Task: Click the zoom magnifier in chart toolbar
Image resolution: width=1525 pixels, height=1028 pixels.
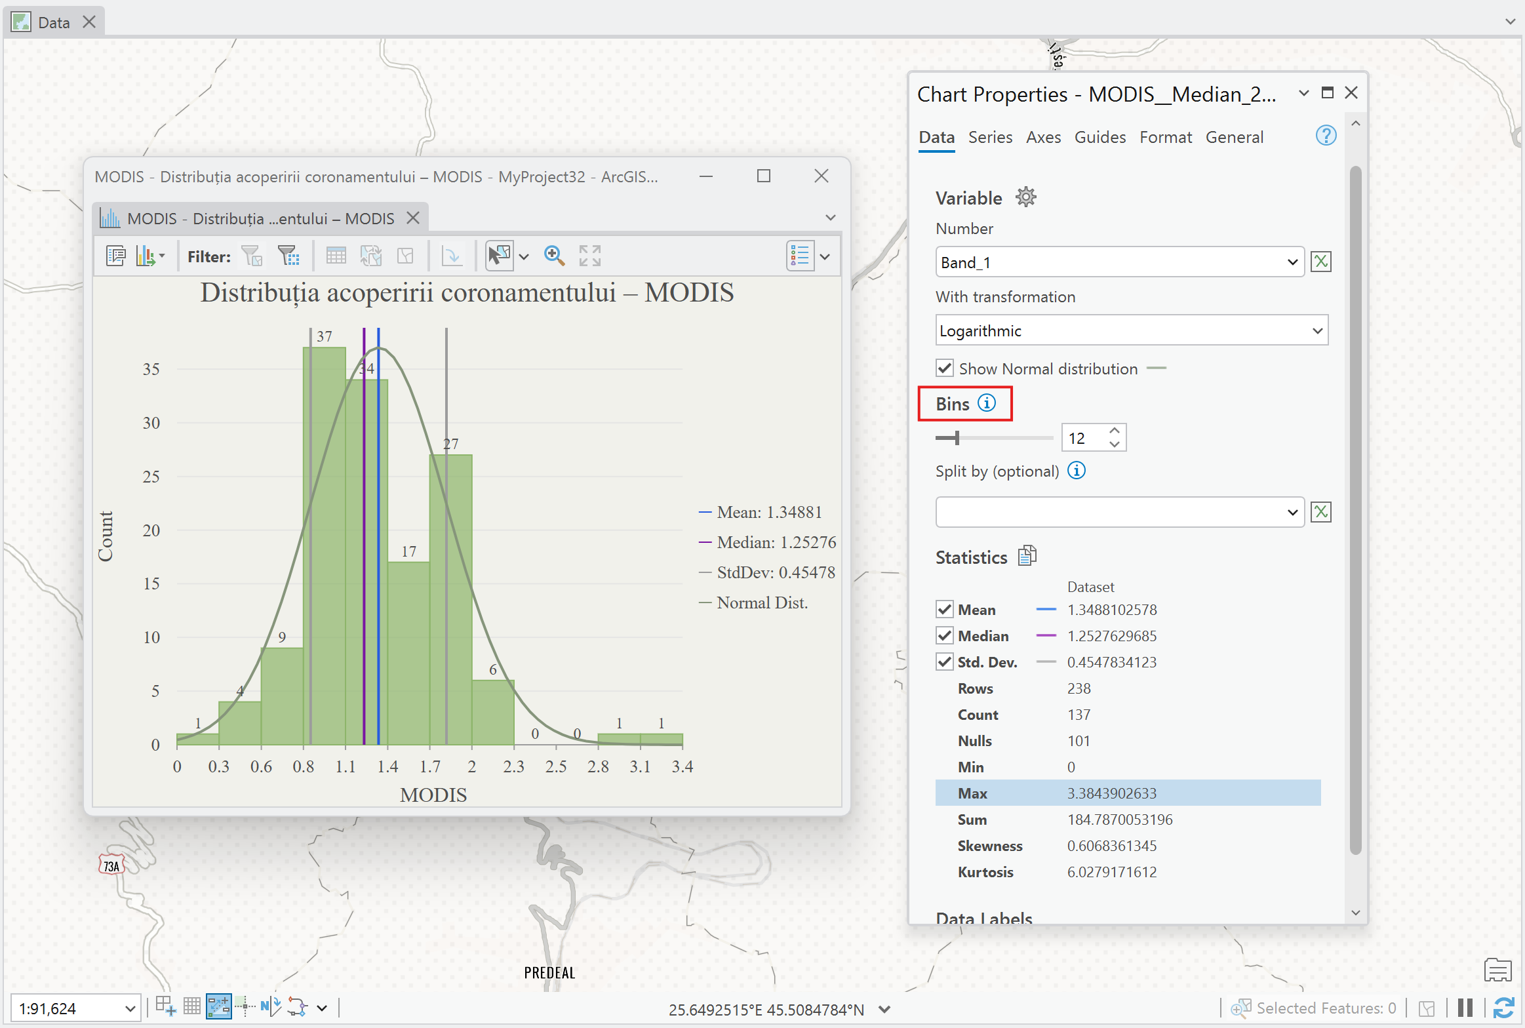Action: (555, 256)
